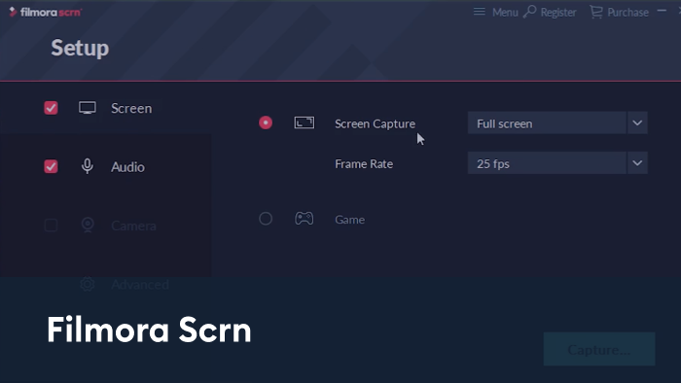Click the Setup heading
This screenshot has width=681, height=383.
80,48
